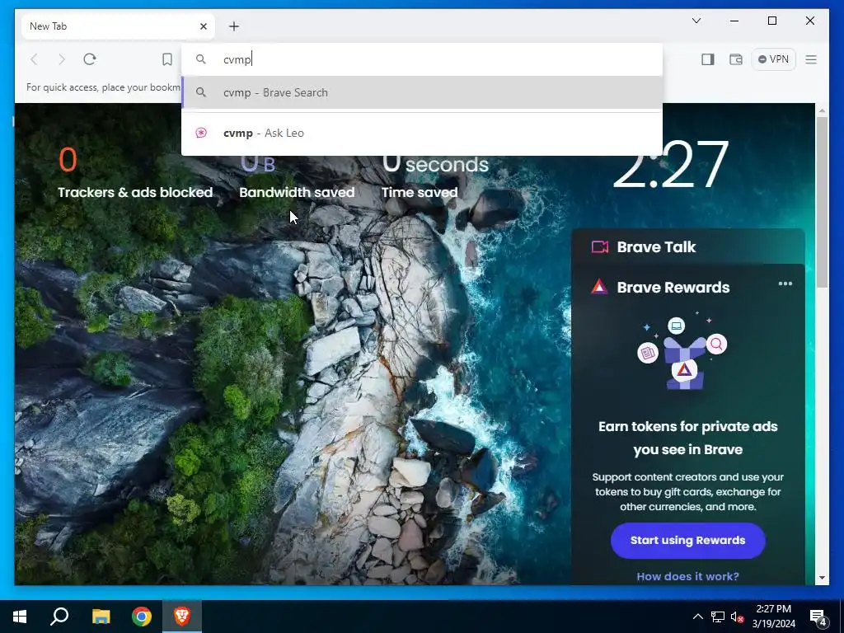Open Brave Rewards three-dot options menu
Viewport: 844px width, 633px height.
coord(785,284)
